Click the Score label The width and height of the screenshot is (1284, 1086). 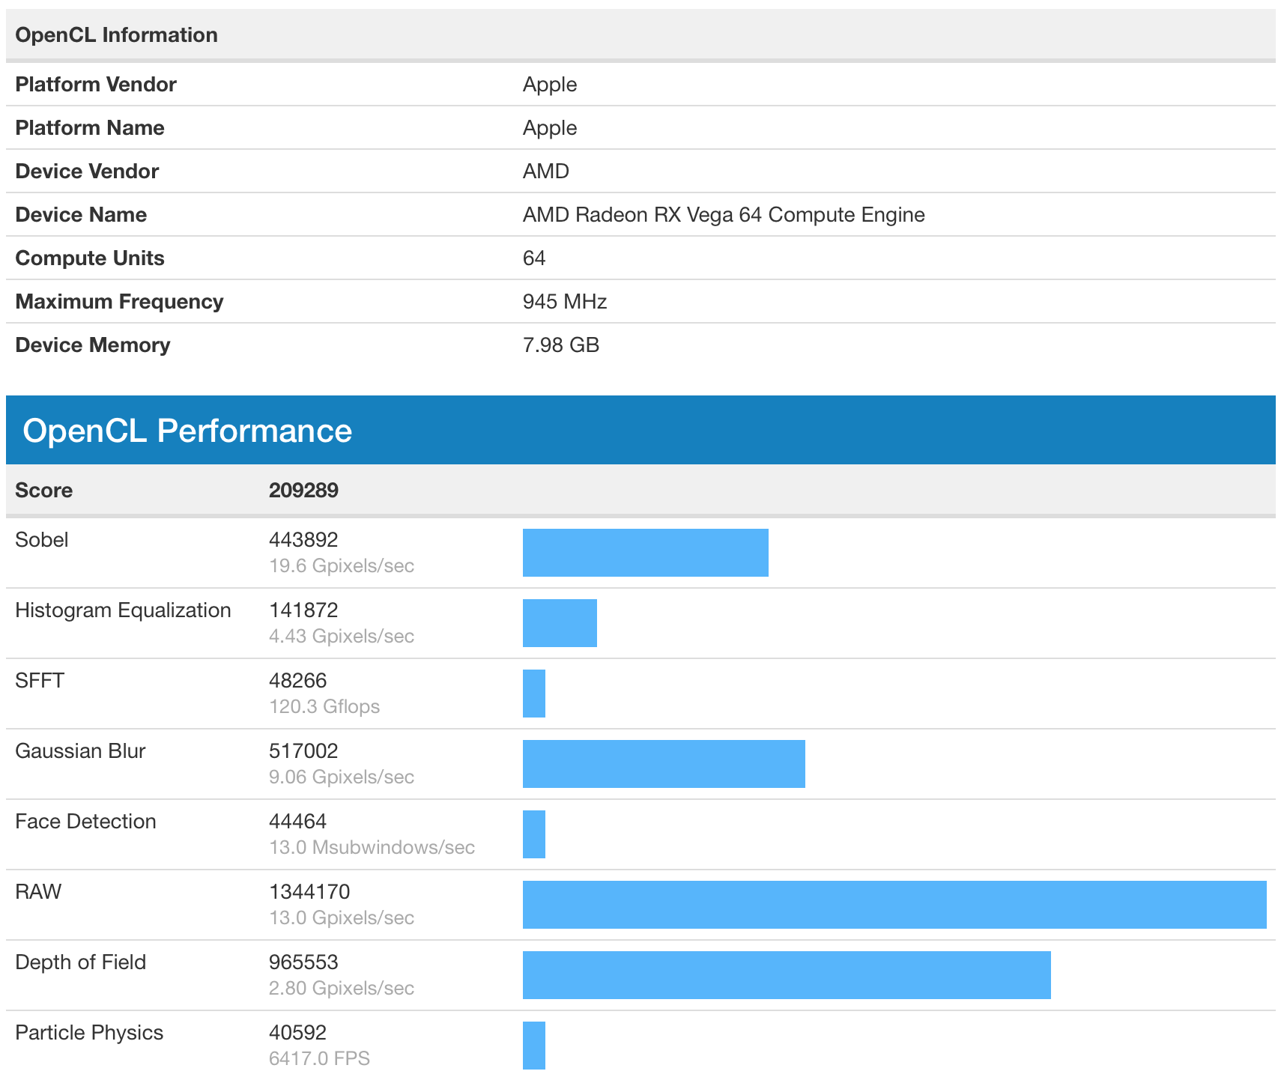[x=44, y=491]
